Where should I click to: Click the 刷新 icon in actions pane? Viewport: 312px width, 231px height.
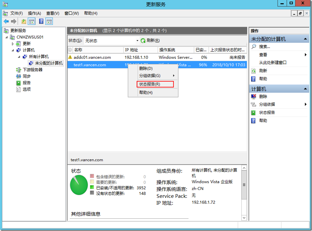253,71
